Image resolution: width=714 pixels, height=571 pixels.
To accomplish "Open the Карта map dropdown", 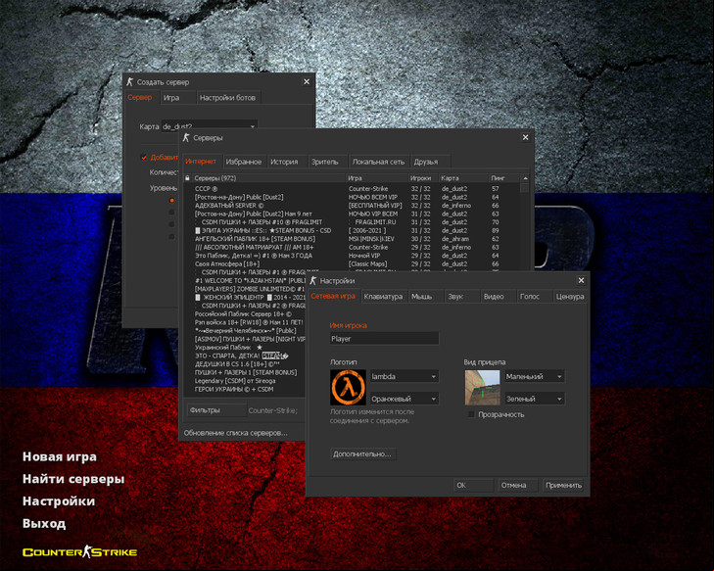I will click(210, 126).
